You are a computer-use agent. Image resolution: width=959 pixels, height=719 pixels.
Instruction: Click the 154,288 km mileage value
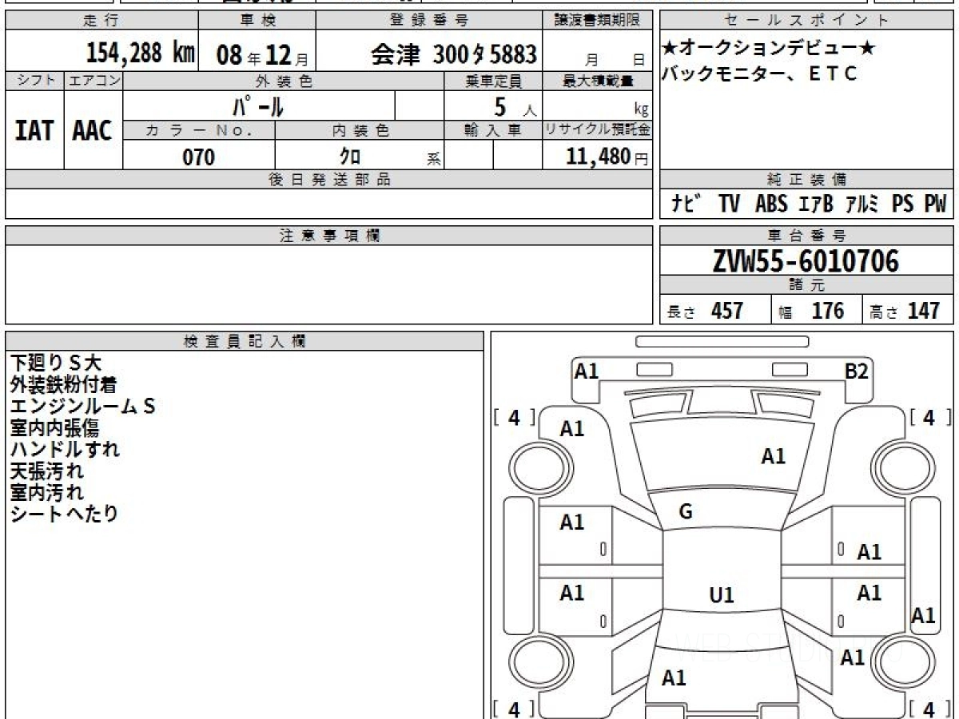(140, 53)
